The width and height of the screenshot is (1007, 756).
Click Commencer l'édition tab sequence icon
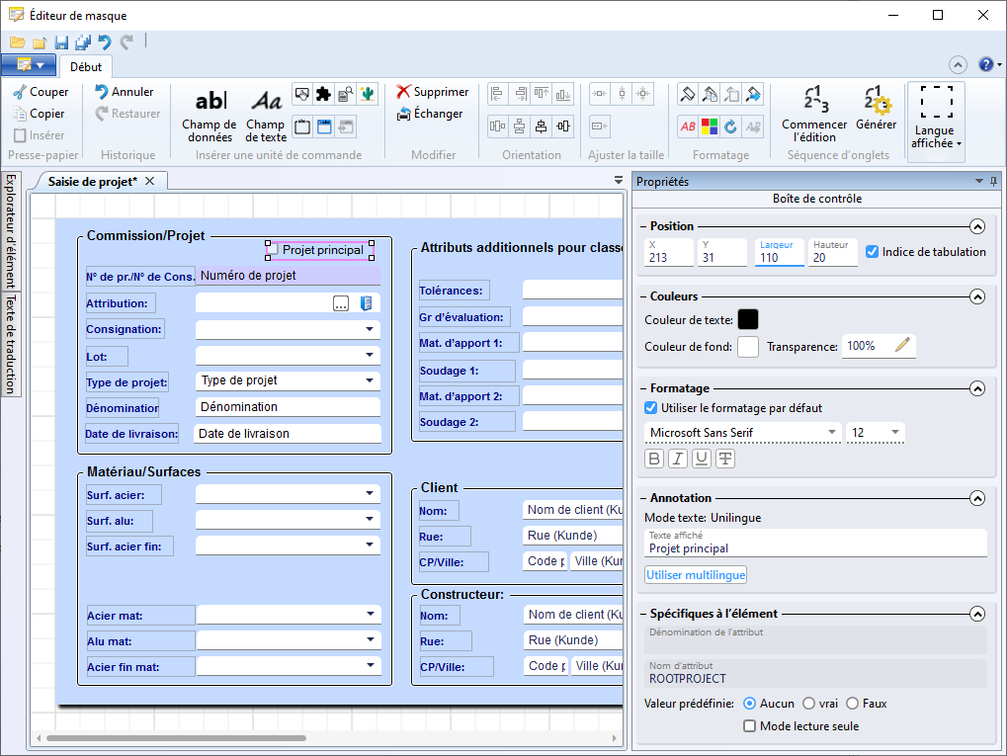click(814, 109)
